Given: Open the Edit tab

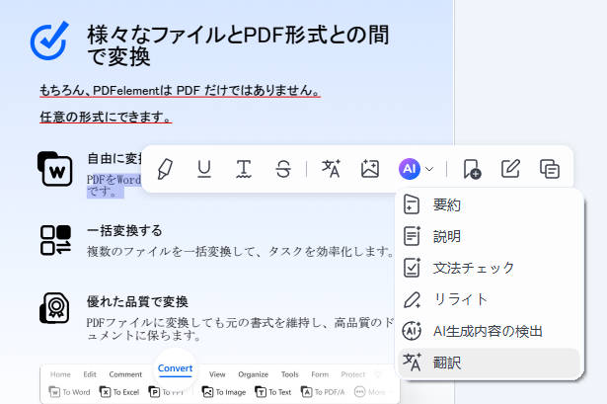Looking at the screenshot, I should (90, 374).
